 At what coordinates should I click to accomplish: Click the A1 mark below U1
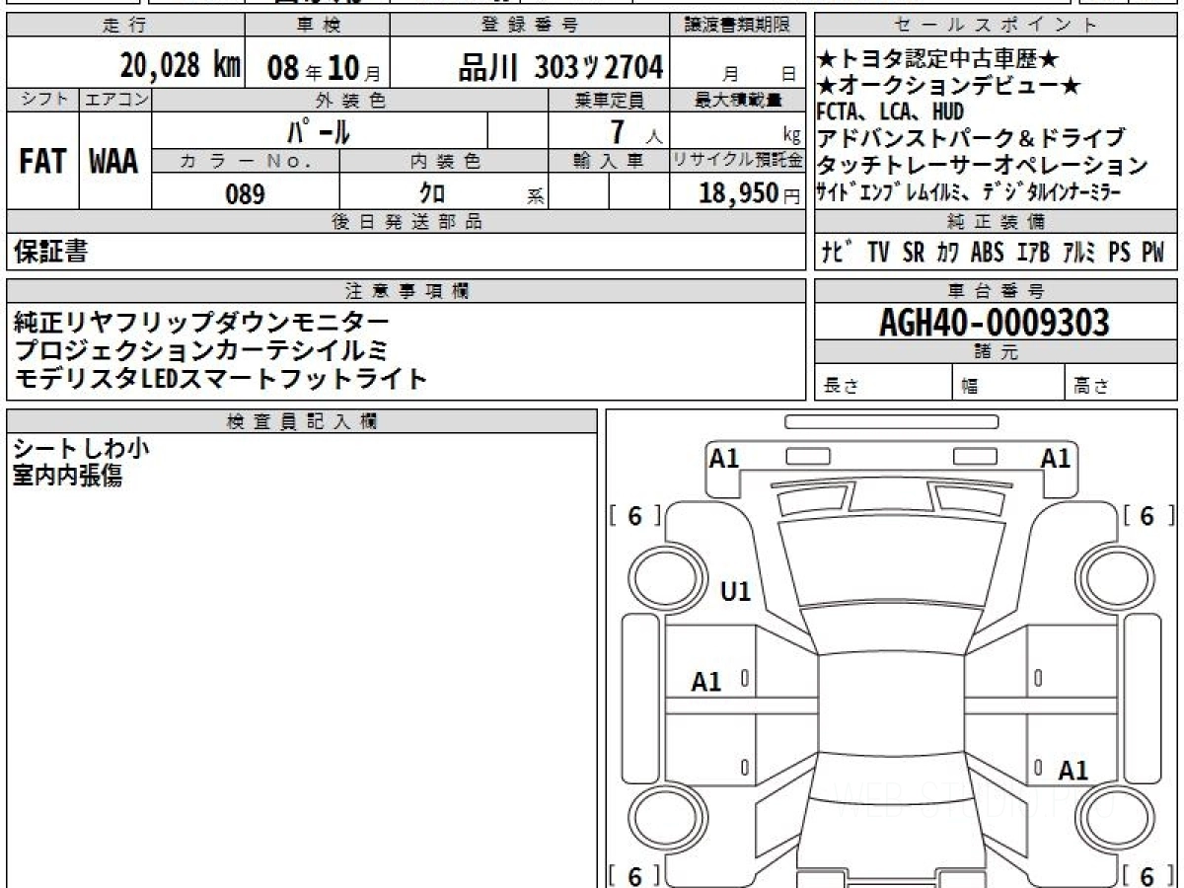tap(706, 681)
